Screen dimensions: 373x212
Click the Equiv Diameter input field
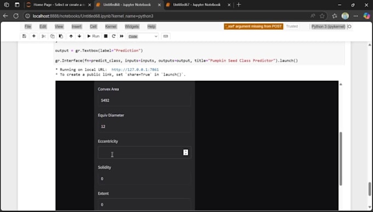[144, 126]
